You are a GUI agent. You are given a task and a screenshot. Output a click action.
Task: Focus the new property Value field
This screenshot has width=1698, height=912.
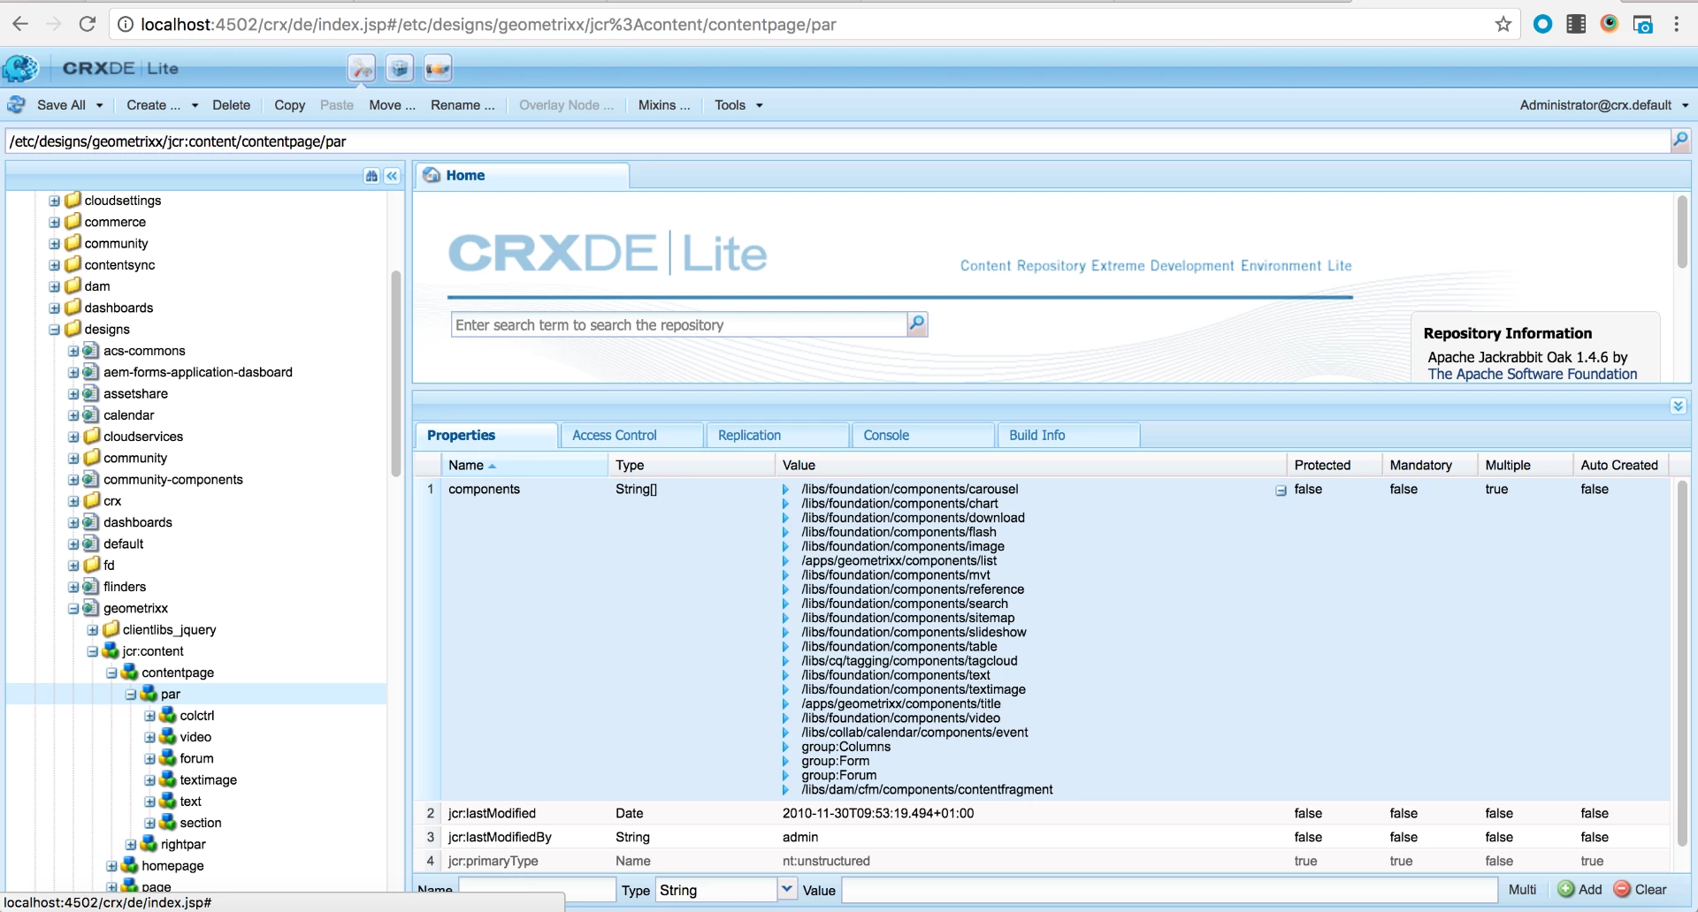click(1169, 890)
